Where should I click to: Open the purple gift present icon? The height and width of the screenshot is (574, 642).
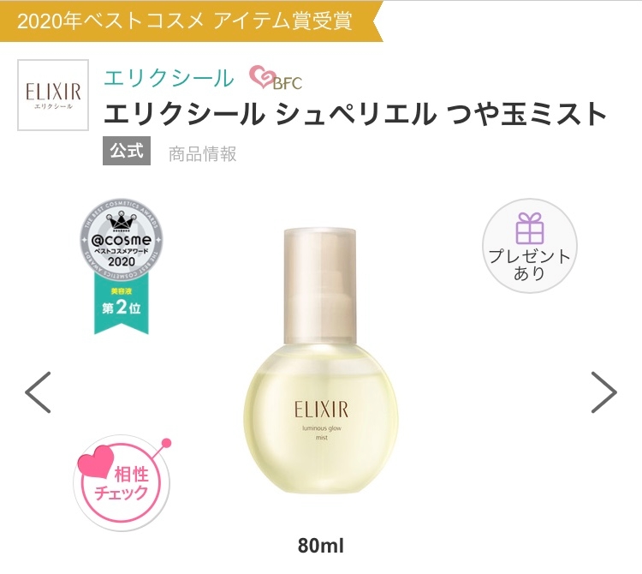[530, 228]
